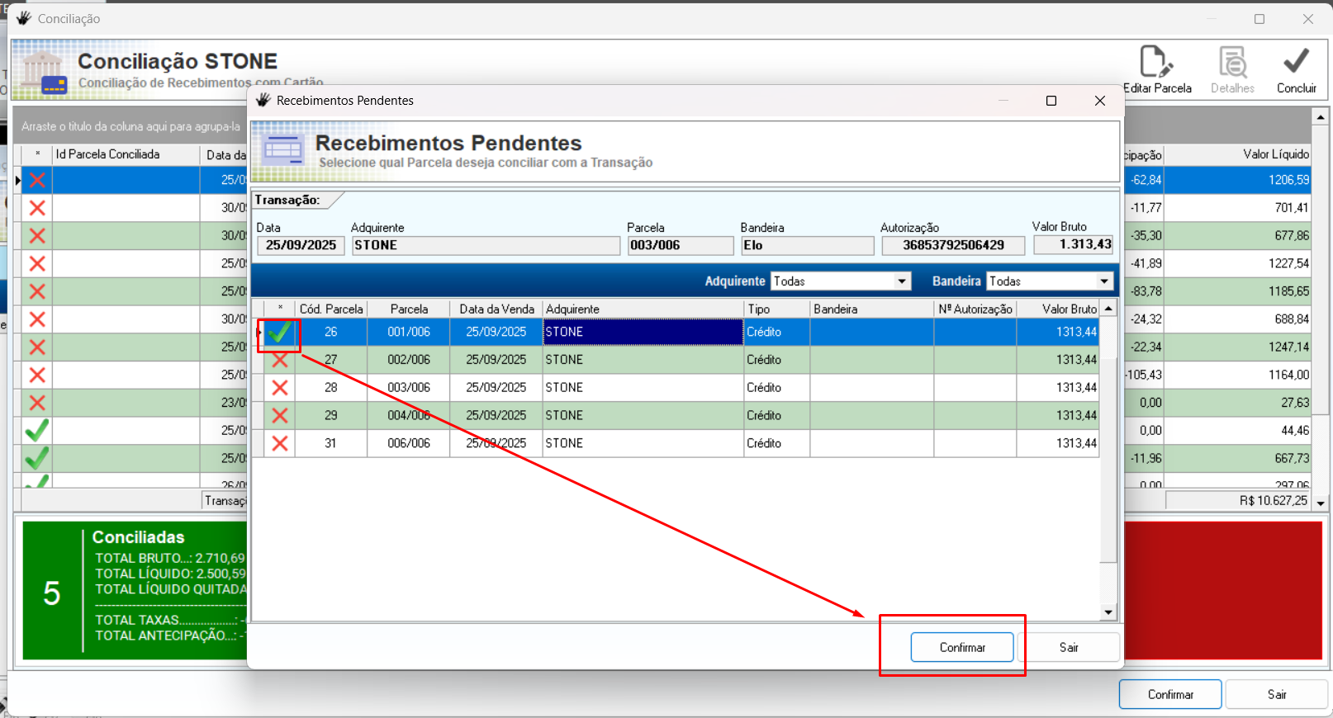Viewport: 1333px width, 718px height.
Task: Sort by Valor Bruto column header
Action: [x=1069, y=309]
